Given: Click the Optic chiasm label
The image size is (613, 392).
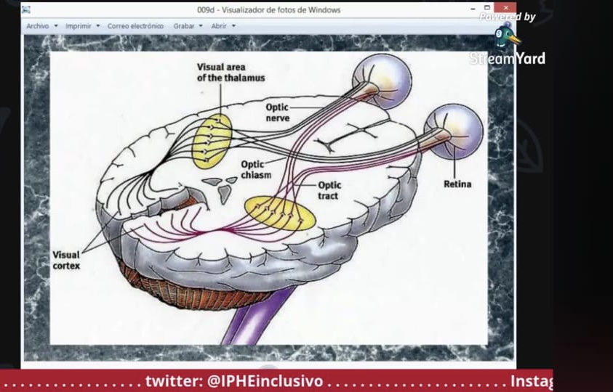Looking at the screenshot, I should tap(256, 169).
